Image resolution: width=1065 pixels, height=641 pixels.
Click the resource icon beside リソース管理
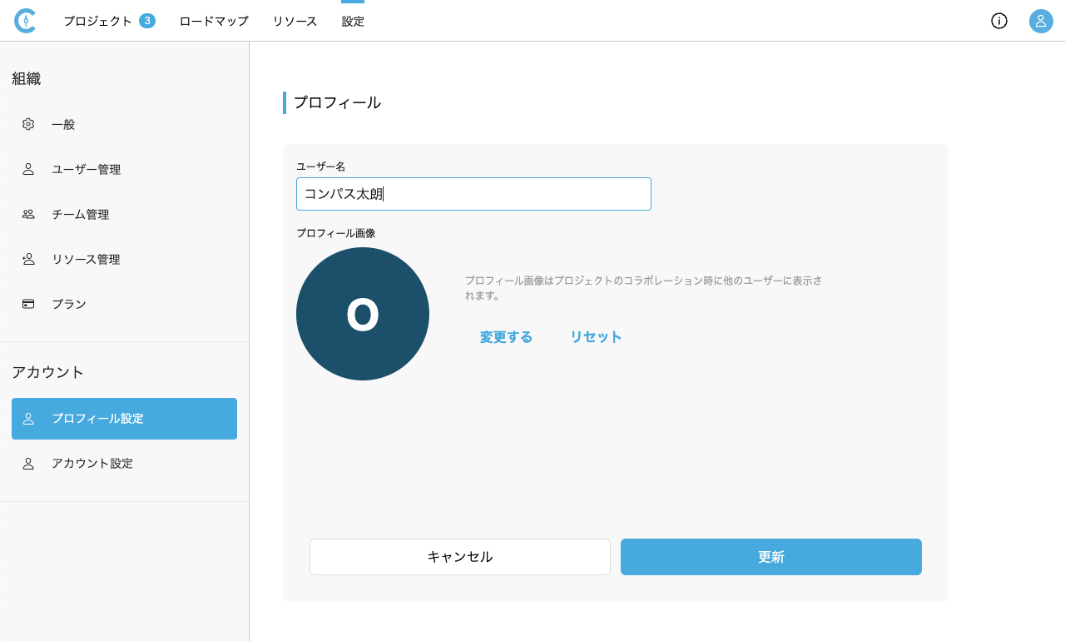tap(28, 259)
